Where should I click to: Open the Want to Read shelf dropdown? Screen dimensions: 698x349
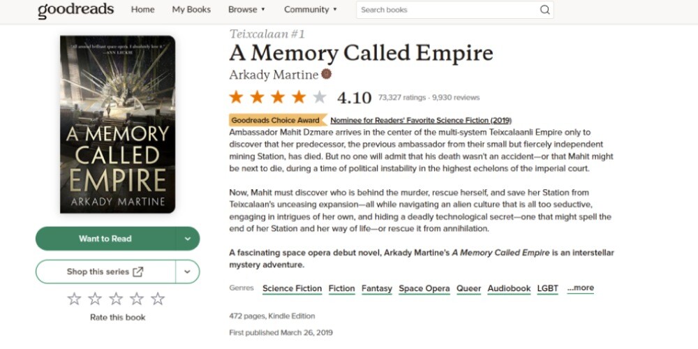188,239
